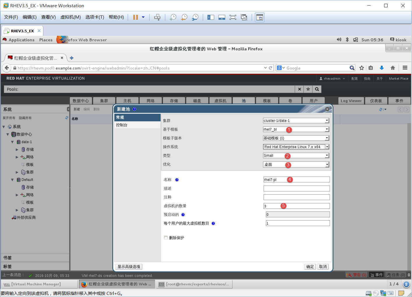Open the snapshot manager icon

tap(195, 17)
